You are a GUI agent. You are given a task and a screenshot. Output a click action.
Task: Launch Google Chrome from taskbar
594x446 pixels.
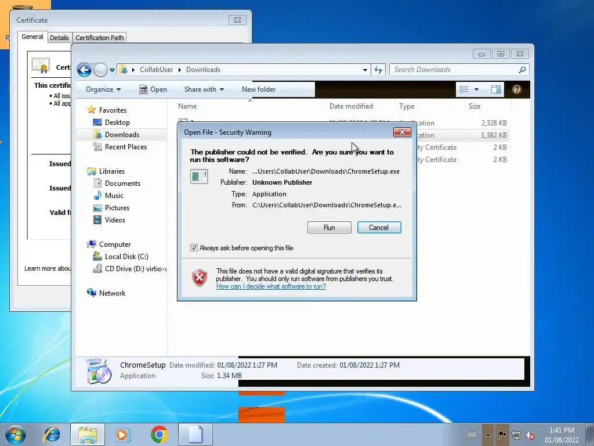pos(159,434)
